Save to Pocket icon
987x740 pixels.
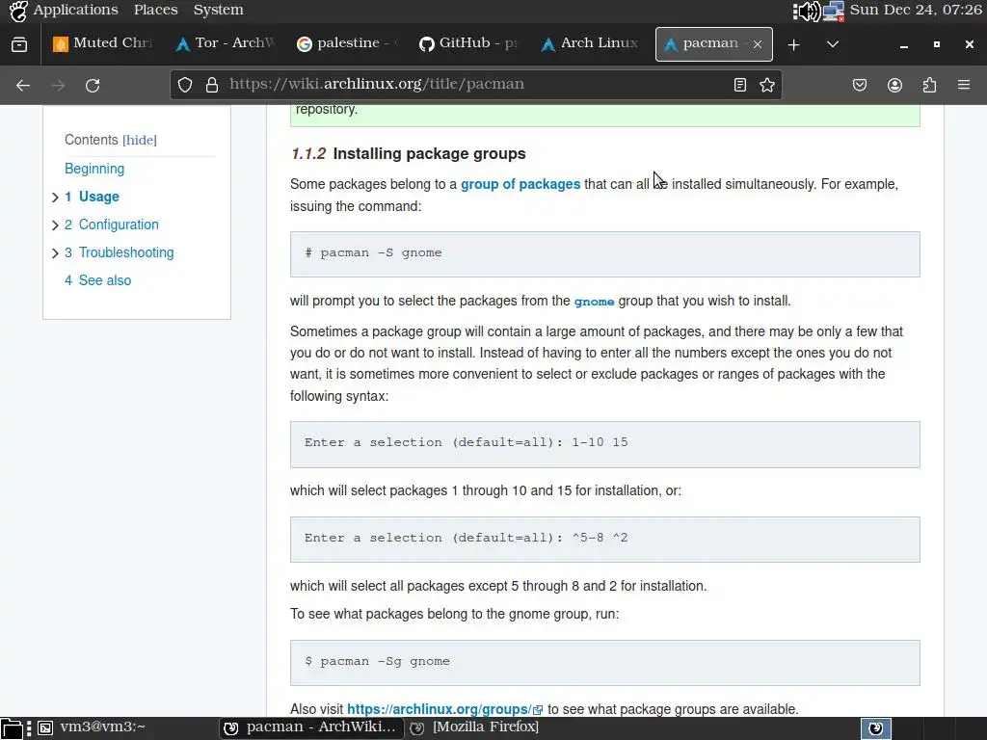860,85
